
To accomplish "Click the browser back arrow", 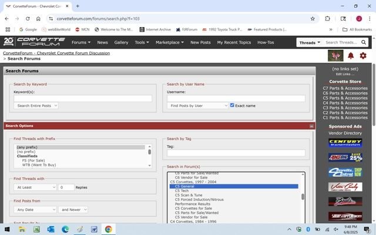I will [x=6, y=19].
